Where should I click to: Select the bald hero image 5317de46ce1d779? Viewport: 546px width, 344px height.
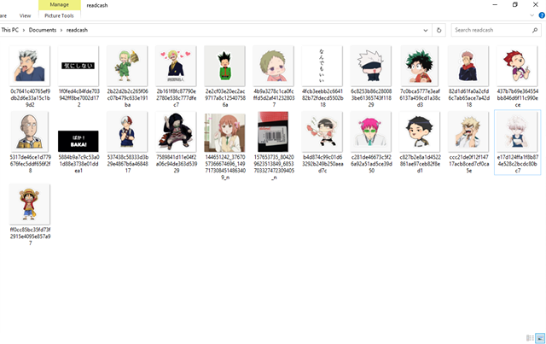click(x=30, y=131)
